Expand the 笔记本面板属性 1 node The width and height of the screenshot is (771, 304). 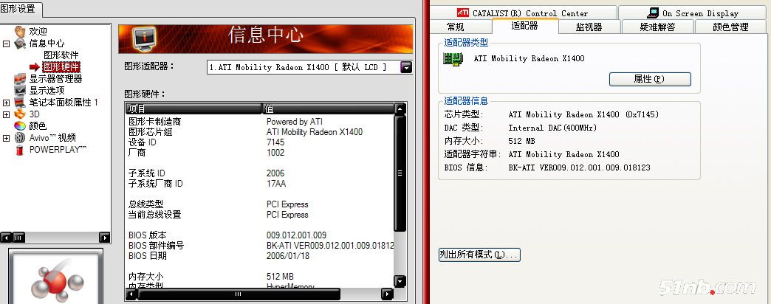7,103
